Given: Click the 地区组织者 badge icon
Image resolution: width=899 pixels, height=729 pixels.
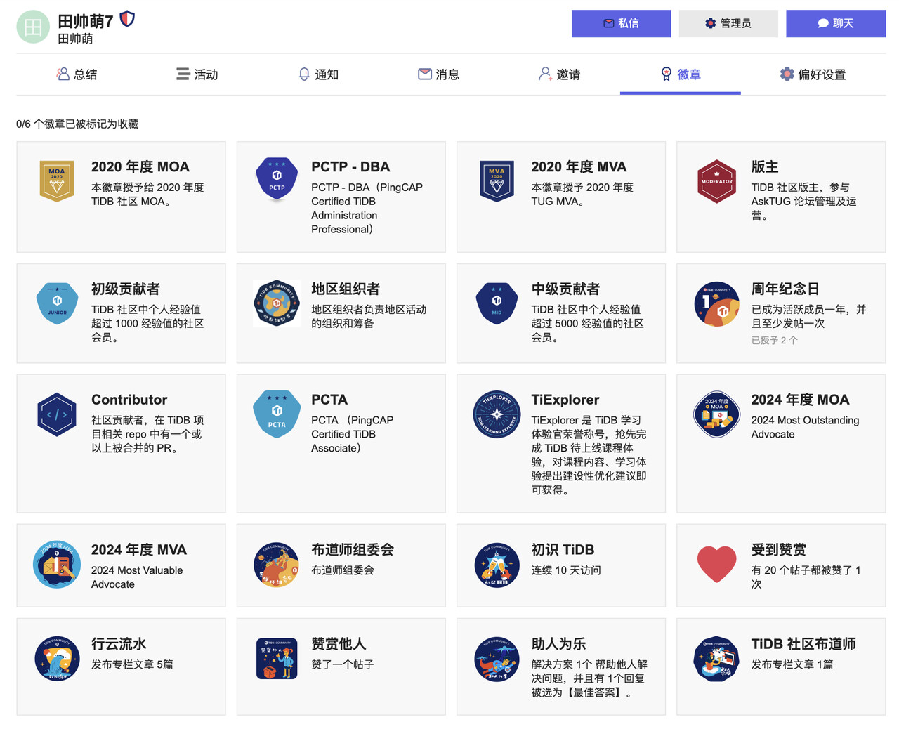Looking at the screenshot, I should click(x=277, y=303).
